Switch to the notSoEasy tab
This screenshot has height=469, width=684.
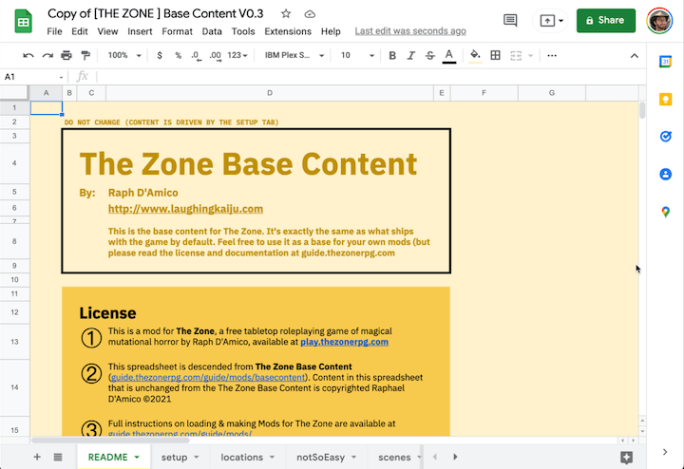pos(321,458)
